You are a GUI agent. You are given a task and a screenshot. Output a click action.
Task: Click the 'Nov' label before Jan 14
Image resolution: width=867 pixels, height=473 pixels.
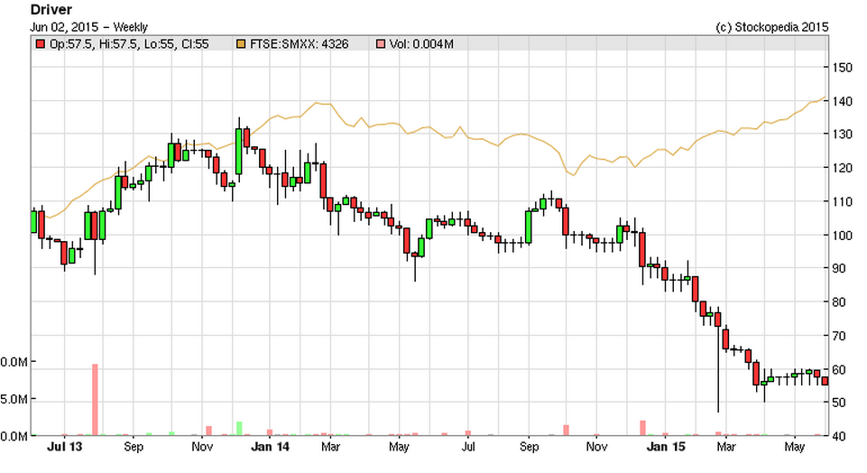pyautogui.click(x=202, y=447)
